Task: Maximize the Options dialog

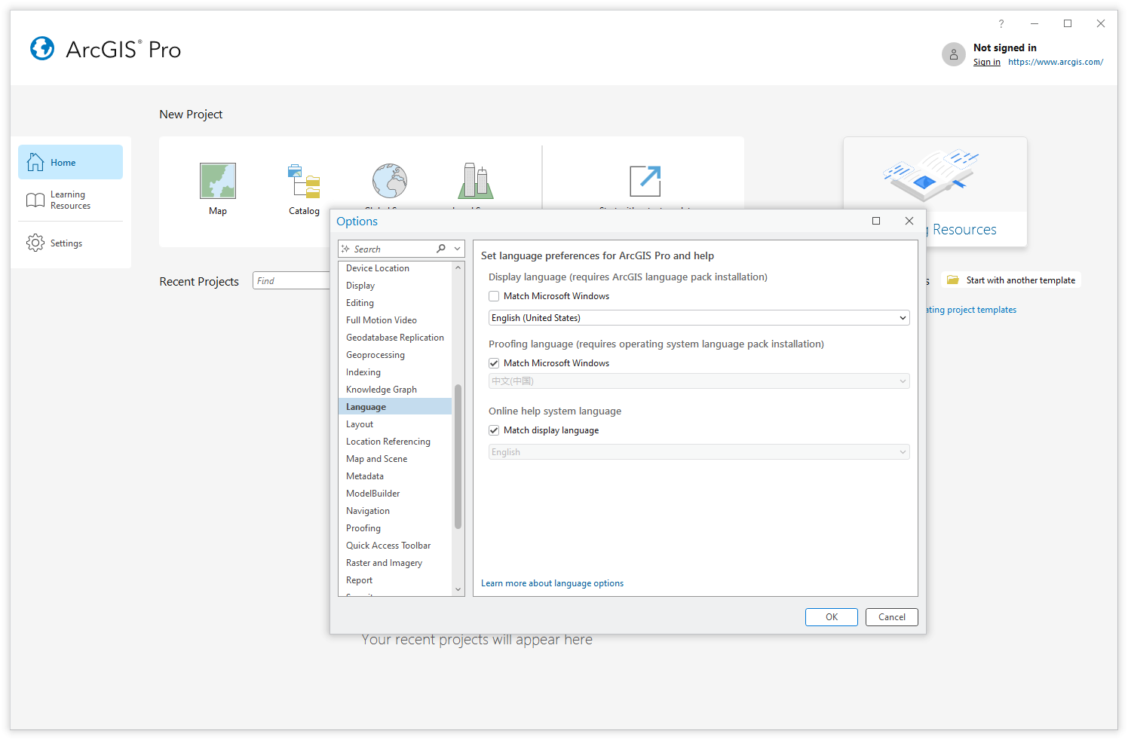Action: (876, 221)
